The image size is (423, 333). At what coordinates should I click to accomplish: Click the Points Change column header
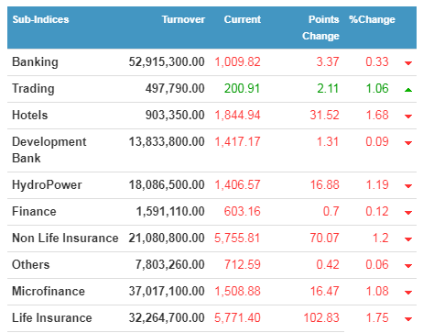pos(320,28)
